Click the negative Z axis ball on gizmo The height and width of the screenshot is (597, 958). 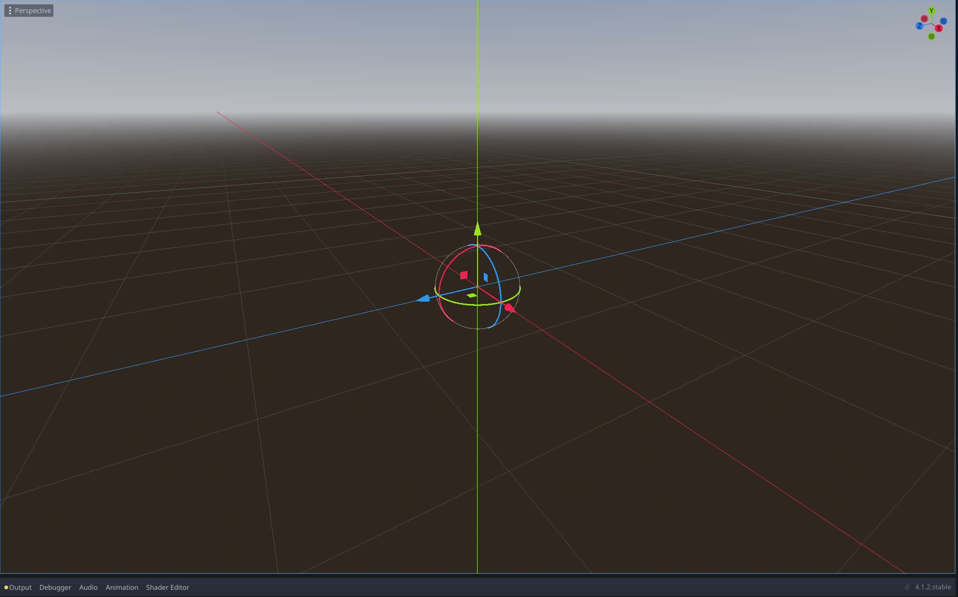click(x=944, y=21)
